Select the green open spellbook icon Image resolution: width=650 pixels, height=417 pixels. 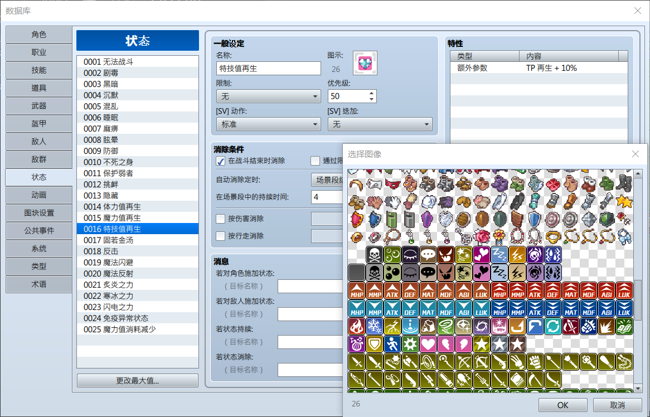point(624,326)
